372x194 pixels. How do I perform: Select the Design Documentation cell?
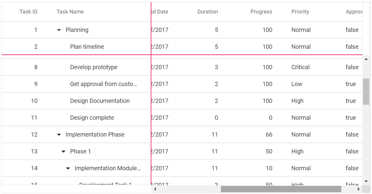[x=100, y=101]
